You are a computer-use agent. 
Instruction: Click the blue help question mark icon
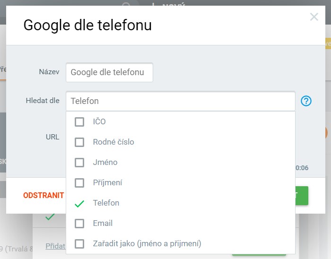[x=306, y=101]
